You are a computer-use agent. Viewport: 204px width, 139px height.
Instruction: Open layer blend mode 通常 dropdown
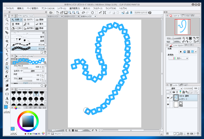tap(174, 89)
